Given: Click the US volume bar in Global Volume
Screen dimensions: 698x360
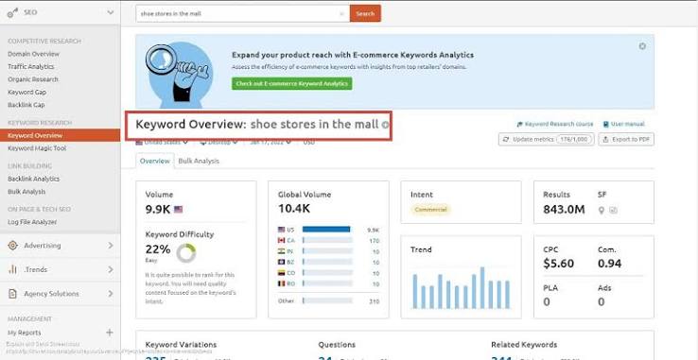Looking at the screenshot, I should (326, 230).
